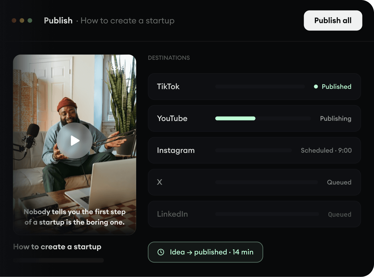The height and width of the screenshot is (277, 374).
Task: Click the TikTok progress bar
Action: pyautogui.click(x=260, y=86)
